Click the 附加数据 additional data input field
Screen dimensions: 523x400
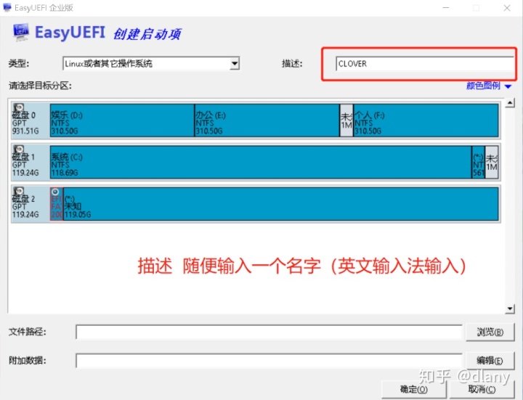(x=269, y=361)
